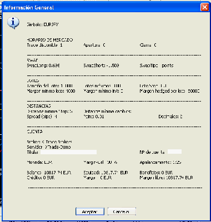The width and height of the screenshot is (211, 222).
Task: Click the Spread (pips) label
Action: pyautogui.click(x=42, y=117)
